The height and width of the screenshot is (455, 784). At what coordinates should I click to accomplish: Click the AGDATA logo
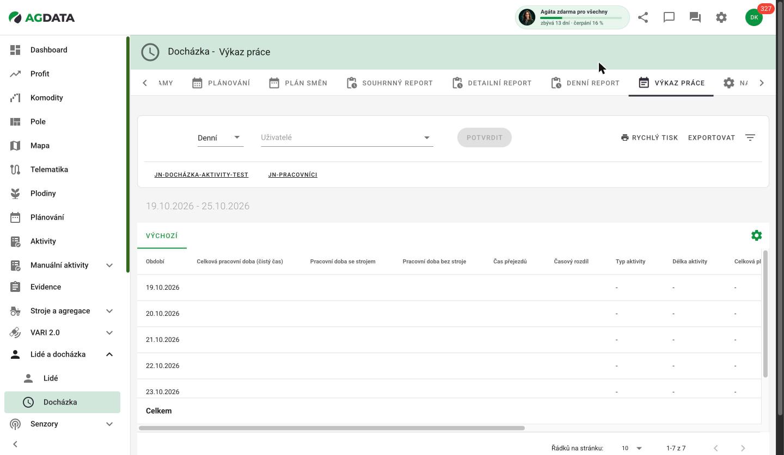tap(42, 17)
